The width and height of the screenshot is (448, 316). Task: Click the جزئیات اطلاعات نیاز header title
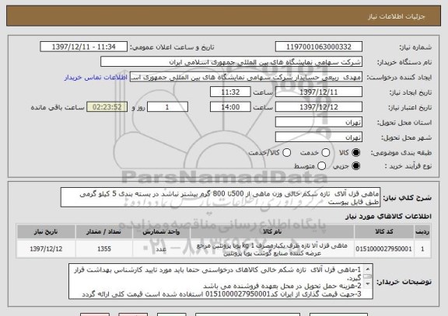point(397,16)
